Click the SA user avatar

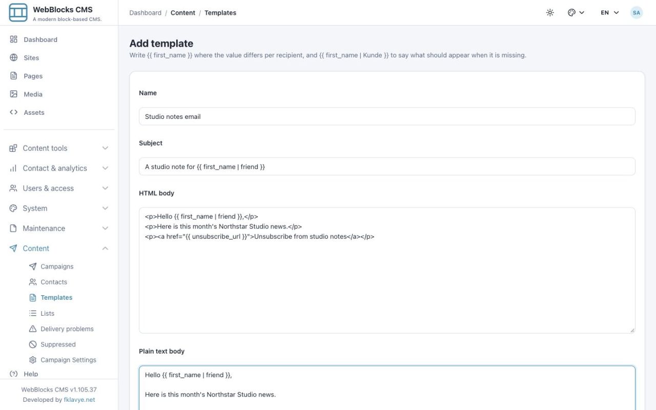point(637,13)
